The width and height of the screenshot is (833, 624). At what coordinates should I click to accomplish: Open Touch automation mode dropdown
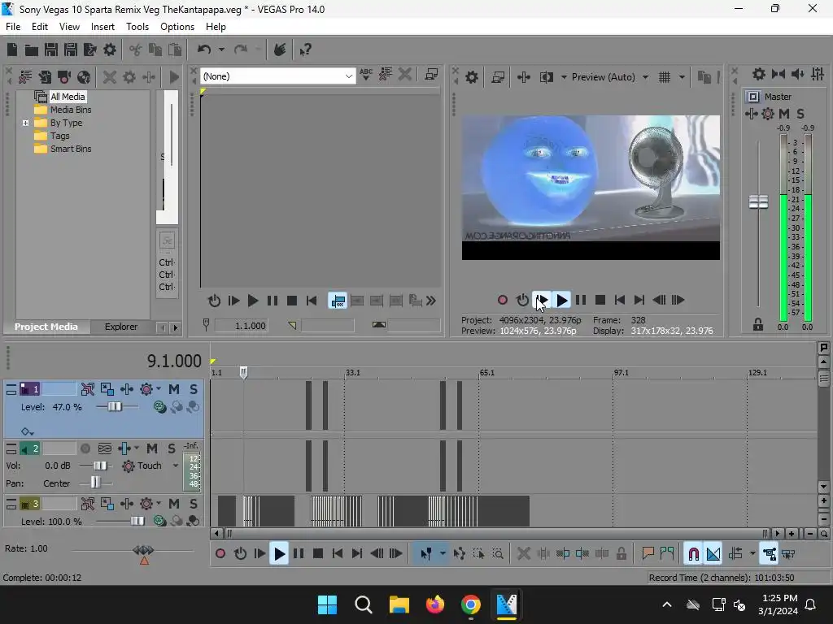click(176, 466)
